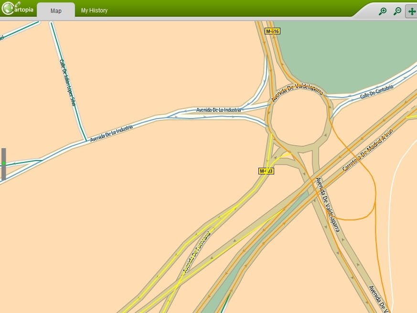The width and height of the screenshot is (417, 313).
Task: Click the Avenida De Valdelaparra roundabout label
Action: [x=297, y=92]
